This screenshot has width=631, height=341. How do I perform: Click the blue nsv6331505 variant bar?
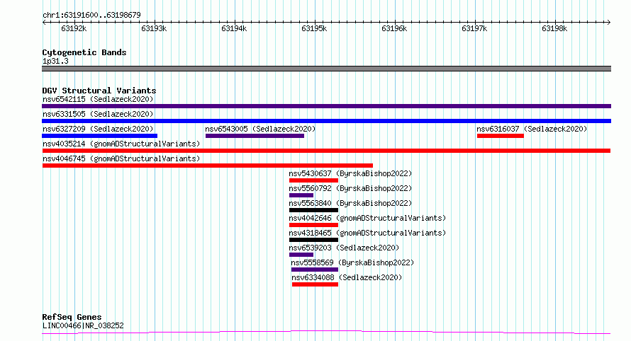pos(326,121)
